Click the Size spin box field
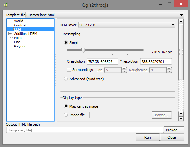 point(113,70)
